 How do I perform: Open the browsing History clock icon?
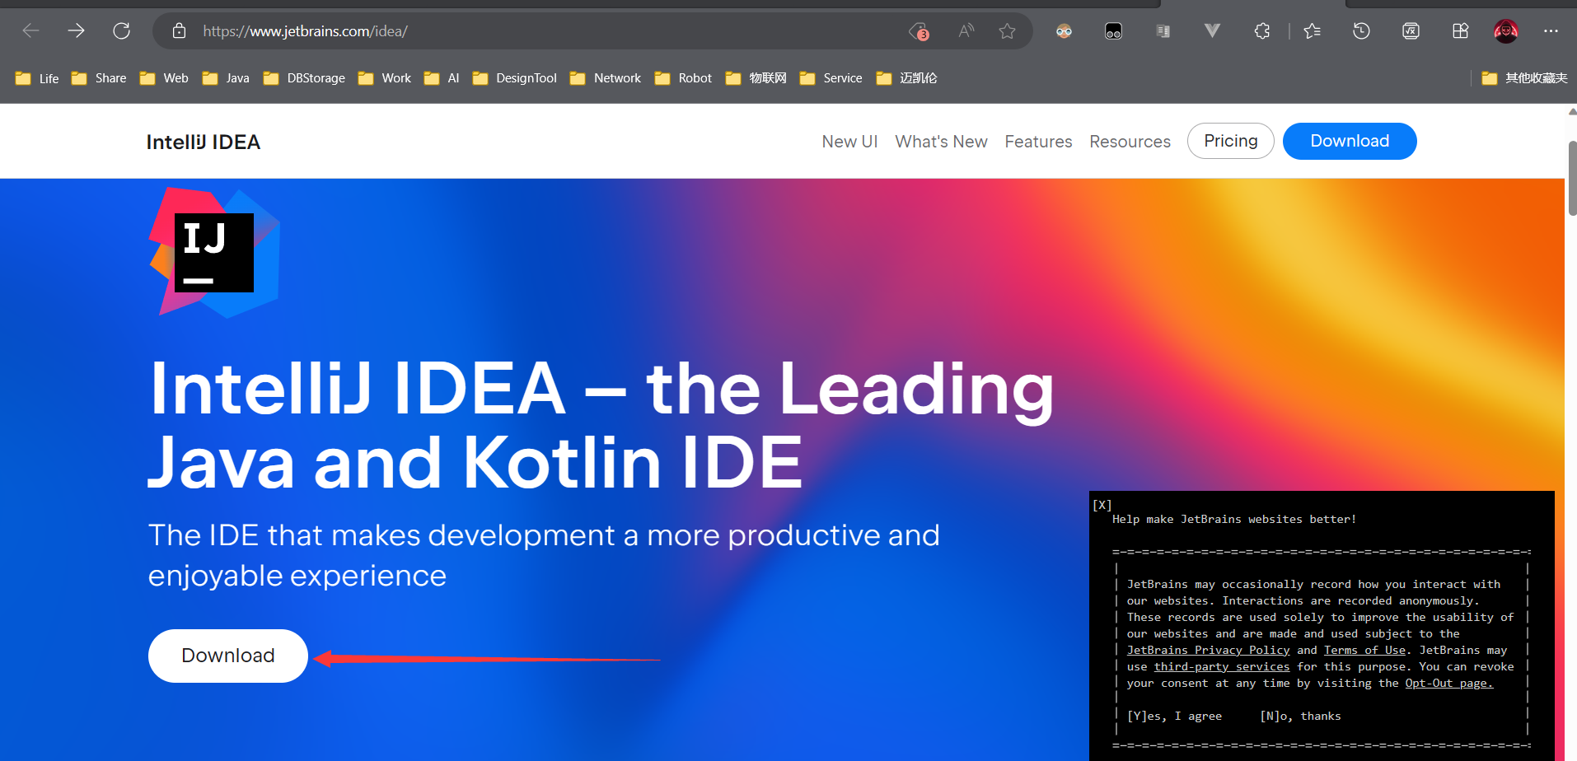[1361, 31]
